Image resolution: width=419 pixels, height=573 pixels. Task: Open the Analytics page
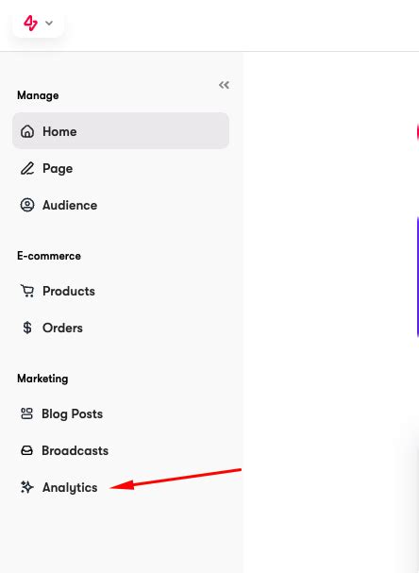[x=121, y=487]
